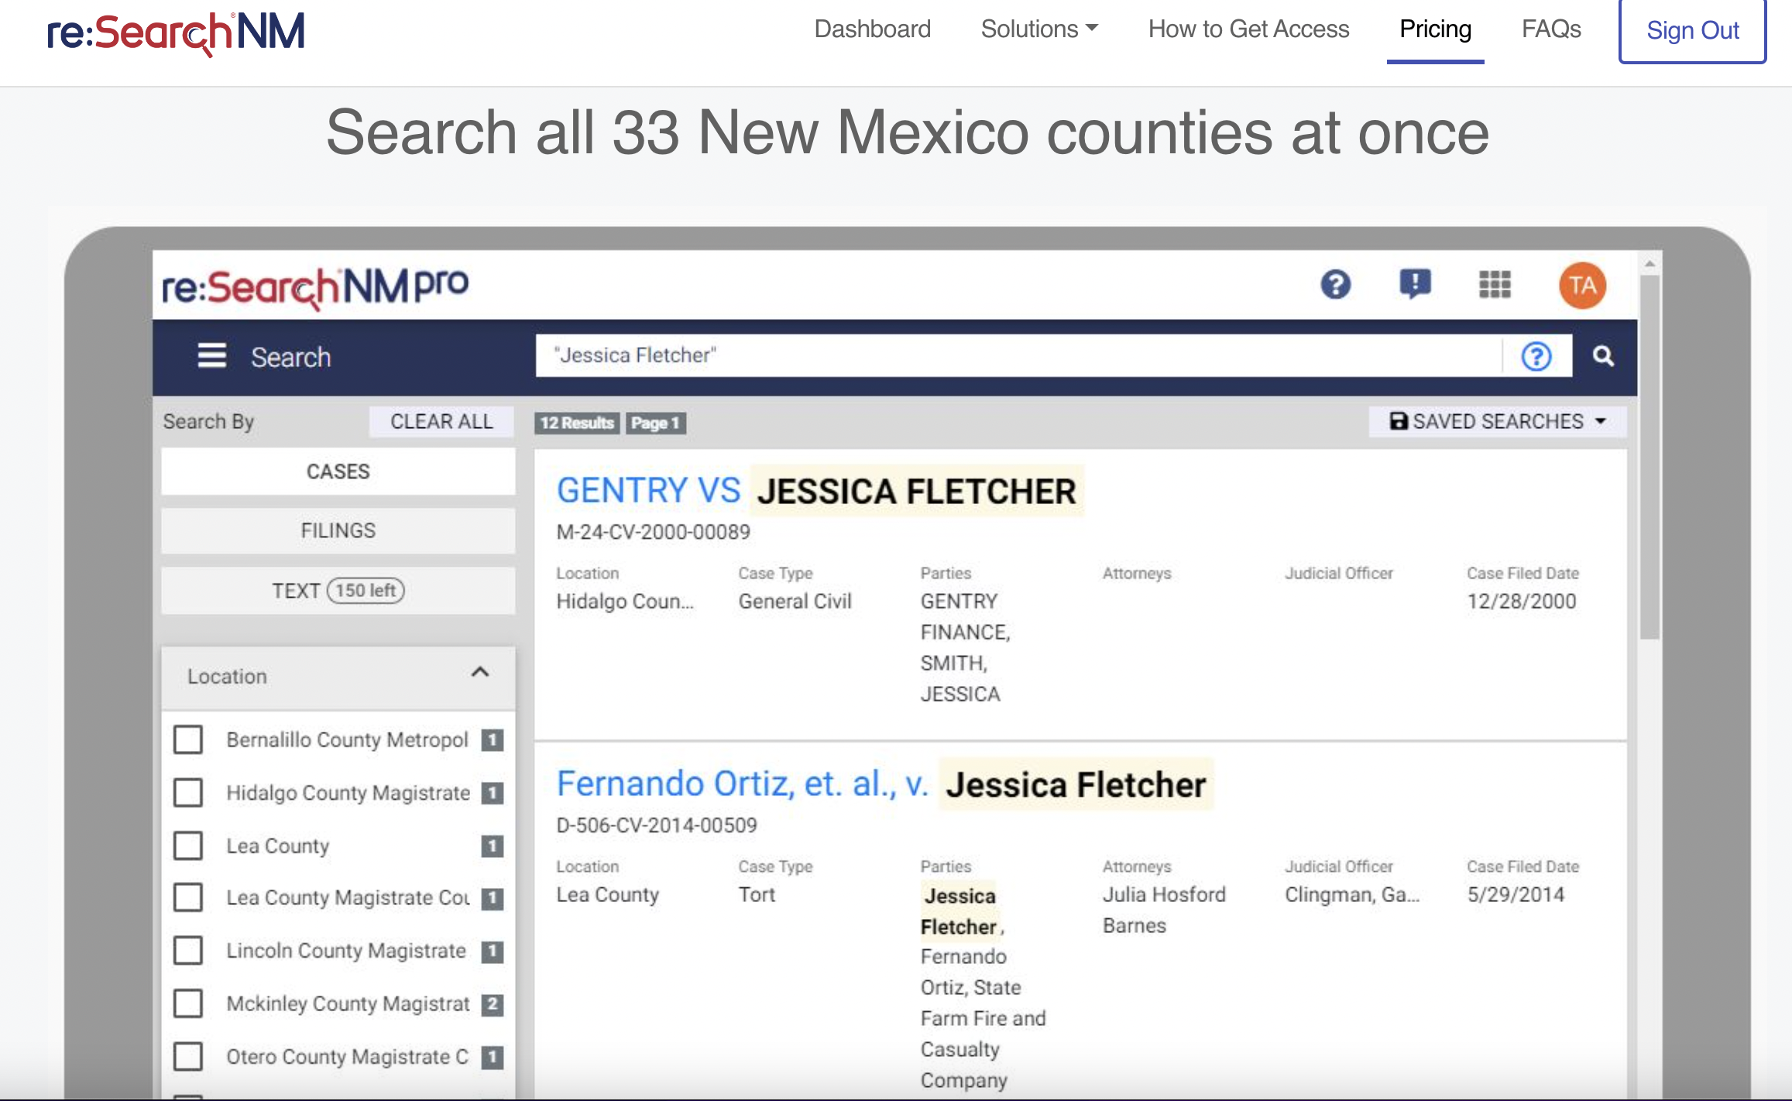The width and height of the screenshot is (1792, 1101).
Task: Click the TA user avatar
Action: pyautogui.click(x=1582, y=285)
